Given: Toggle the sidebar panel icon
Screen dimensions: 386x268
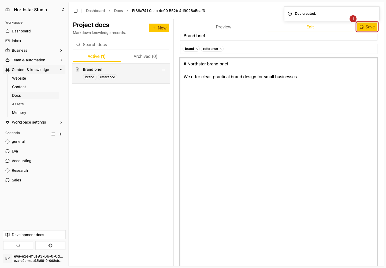Looking at the screenshot, I should (76, 11).
